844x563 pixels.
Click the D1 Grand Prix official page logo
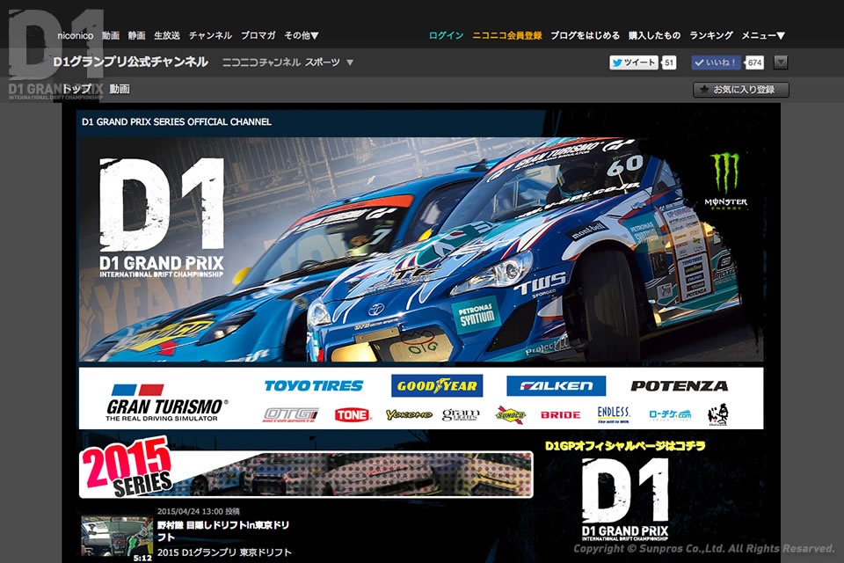(625, 500)
